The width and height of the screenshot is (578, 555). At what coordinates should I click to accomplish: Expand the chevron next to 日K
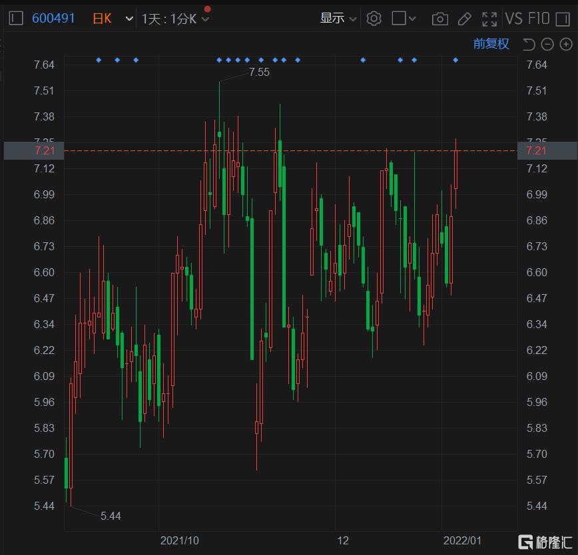[129, 19]
